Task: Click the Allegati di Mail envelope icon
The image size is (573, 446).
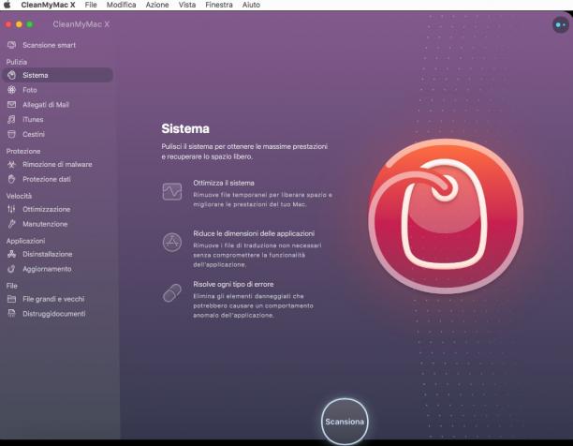Action: tap(11, 105)
